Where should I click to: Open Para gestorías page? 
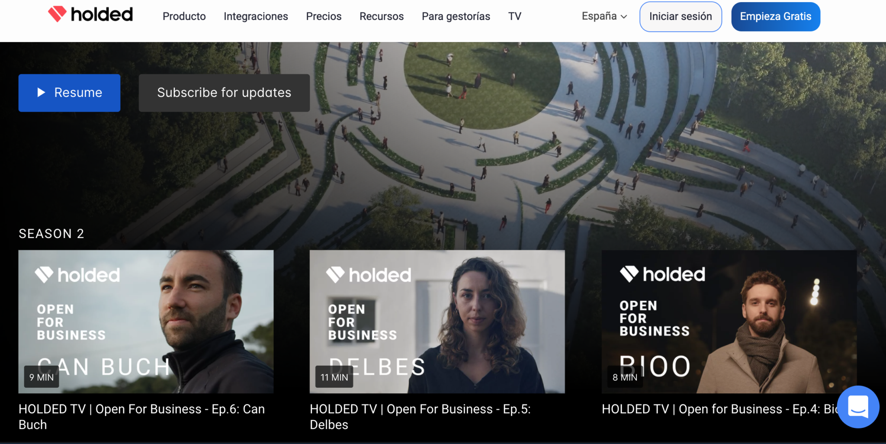[x=456, y=16]
